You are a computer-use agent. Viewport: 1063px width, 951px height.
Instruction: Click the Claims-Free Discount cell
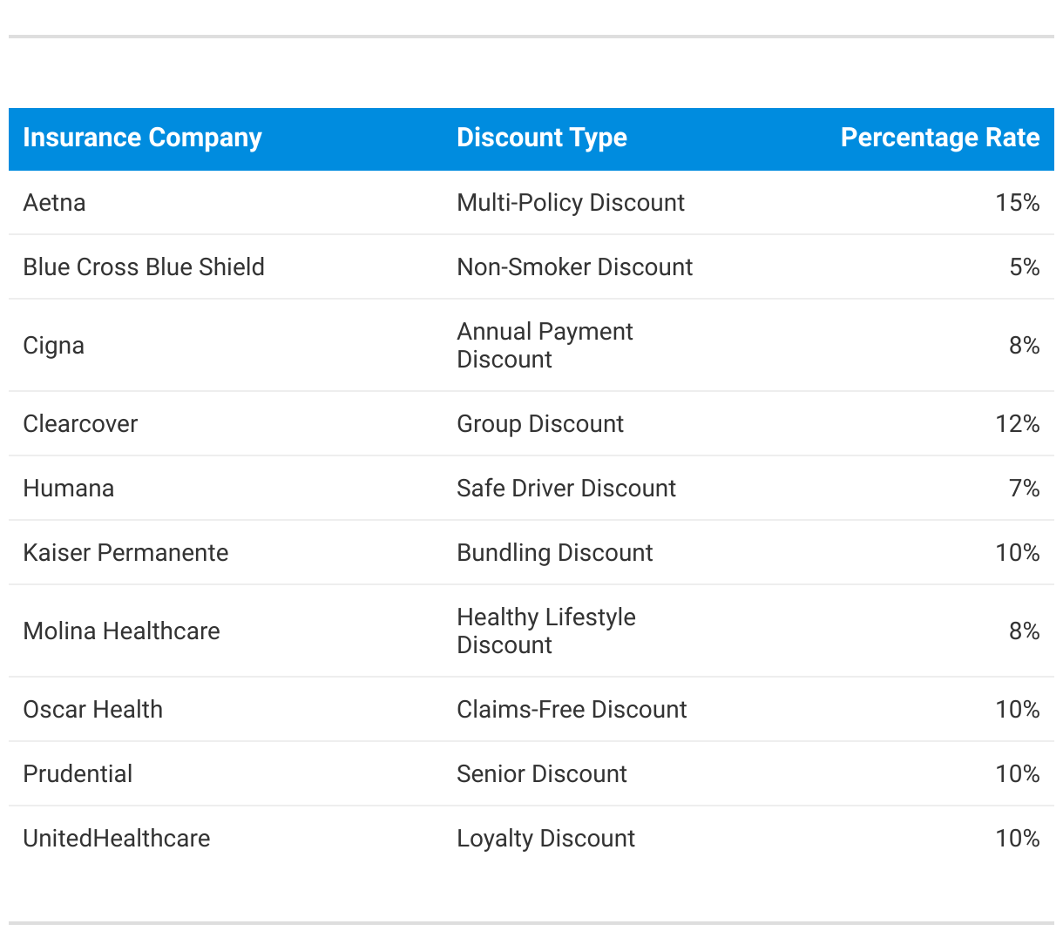tap(572, 710)
